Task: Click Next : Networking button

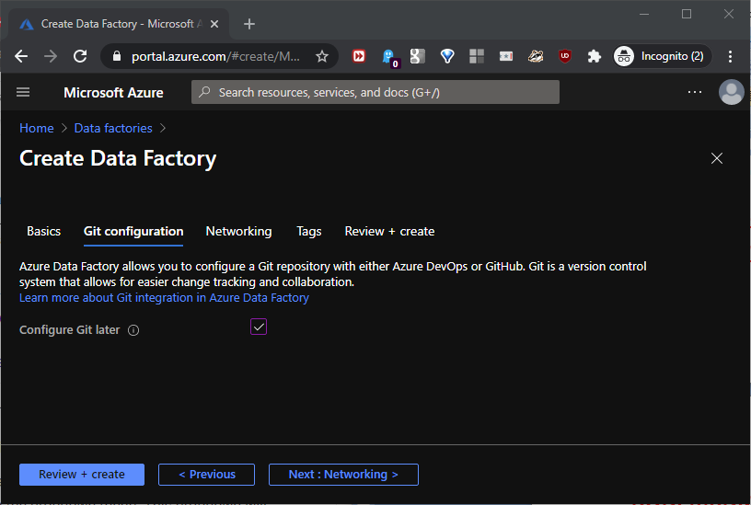Action: click(x=343, y=475)
